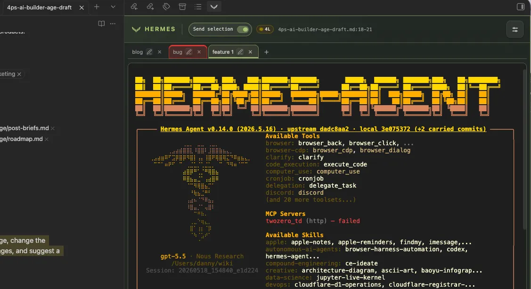The image size is (531, 289).
Task: Click the Session 20260518_154840_e1d224 text
Action: (x=202, y=270)
